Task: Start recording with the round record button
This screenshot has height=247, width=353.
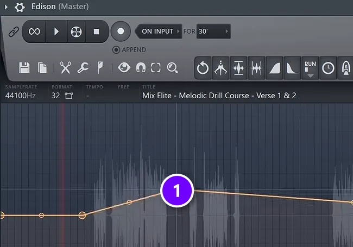Action: click(x=121, y=31)
